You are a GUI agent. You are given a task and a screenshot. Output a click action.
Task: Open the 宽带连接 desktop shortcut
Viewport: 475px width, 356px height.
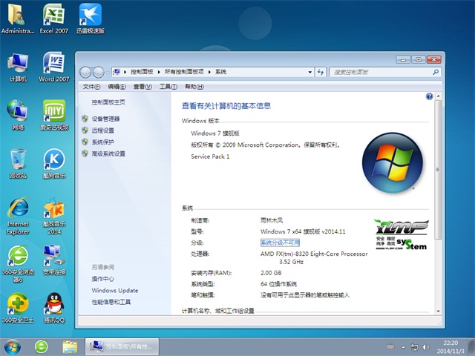54,260
